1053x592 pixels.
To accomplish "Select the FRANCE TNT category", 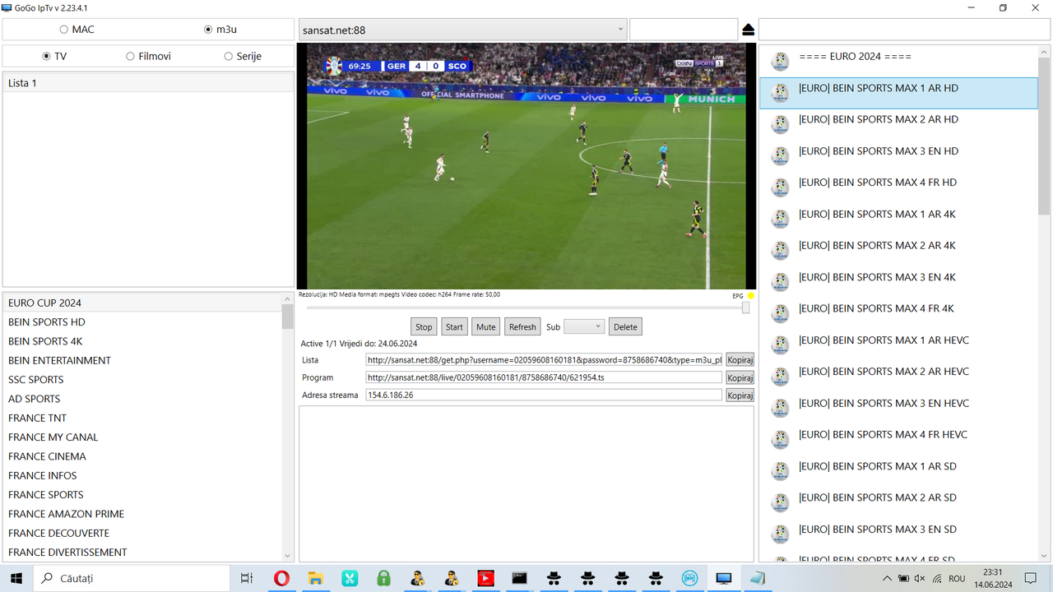I will tap(142, 418).
